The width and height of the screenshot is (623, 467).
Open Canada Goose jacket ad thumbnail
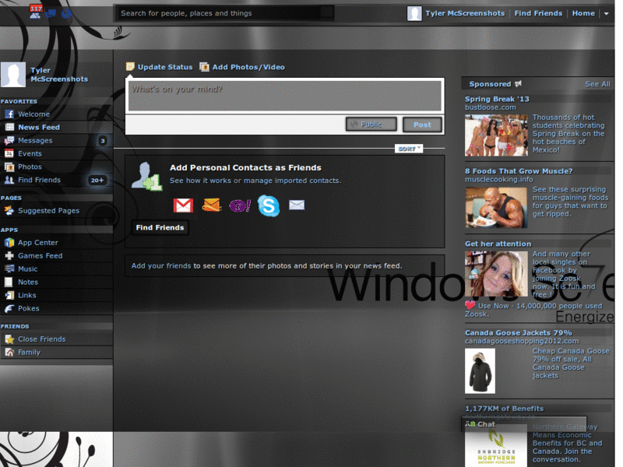tap(480, 371)
